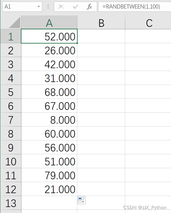Open the Name Box dropdown arrow
This screenshot has height=213, width=171.
(38, 7)
